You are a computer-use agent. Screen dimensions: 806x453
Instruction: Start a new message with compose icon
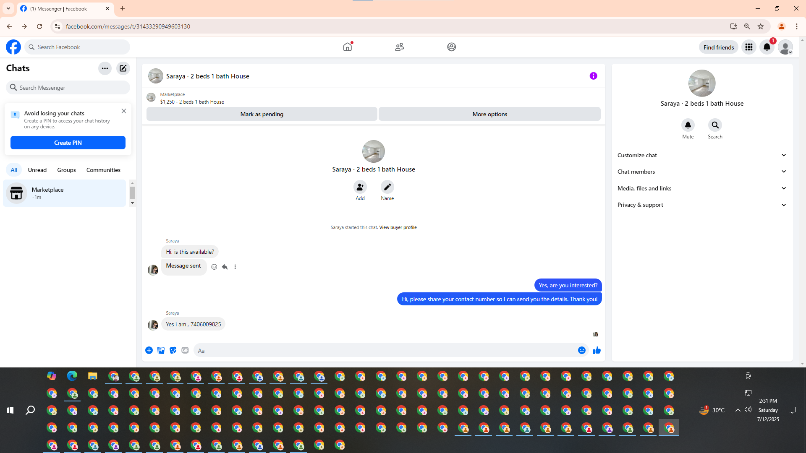click(x=123, y=68)
